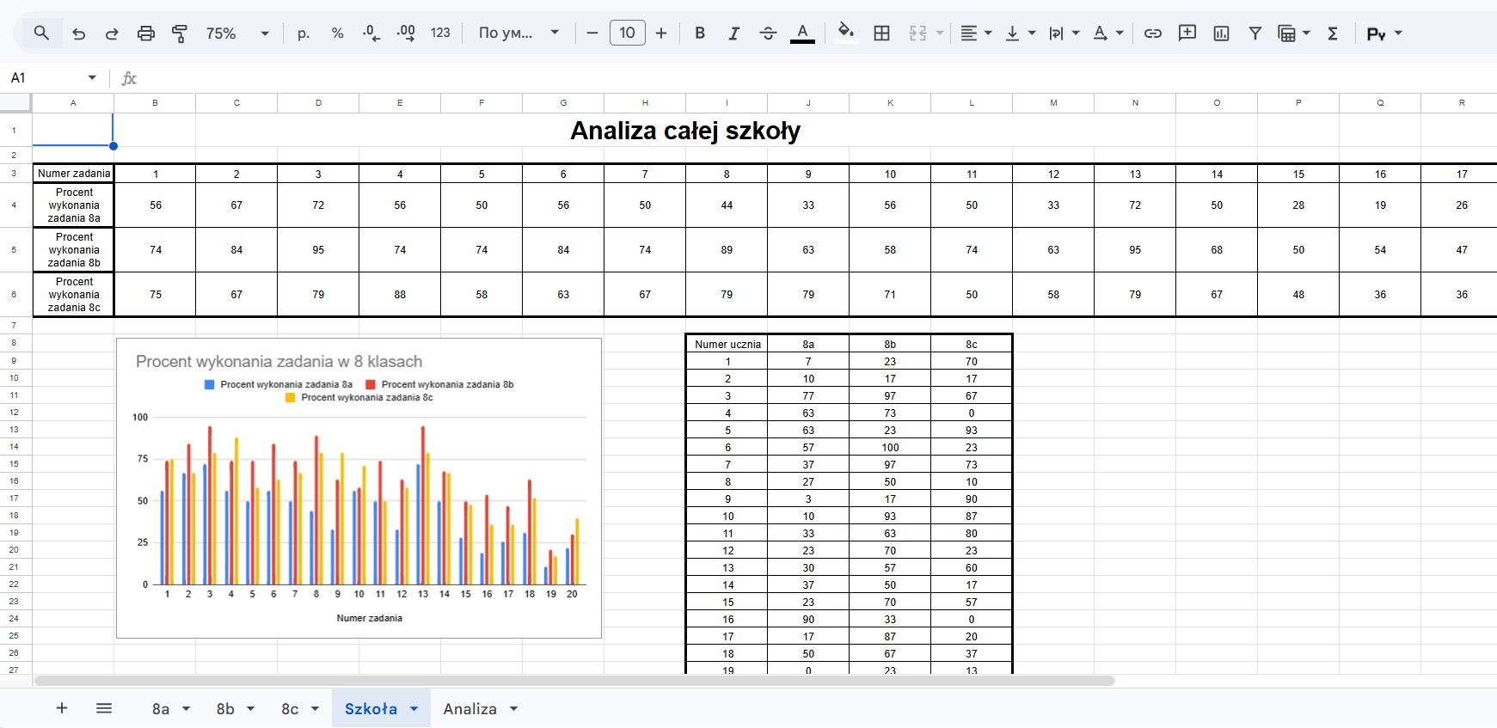Image resolution: width=1497 pixels, height=728 pixels.
Task: Click the Functions sigma icon
Action: [x=1332, y=34]
